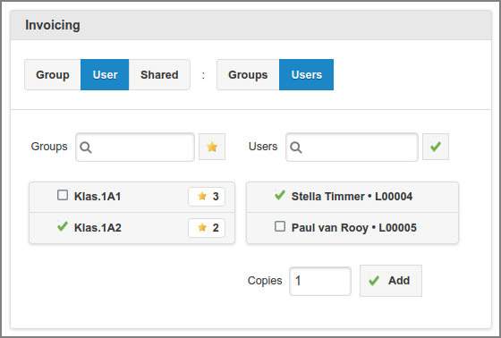501x338 pixels.
Task: Select the Shared invoicing tab
Action: [x=159, y=75]
